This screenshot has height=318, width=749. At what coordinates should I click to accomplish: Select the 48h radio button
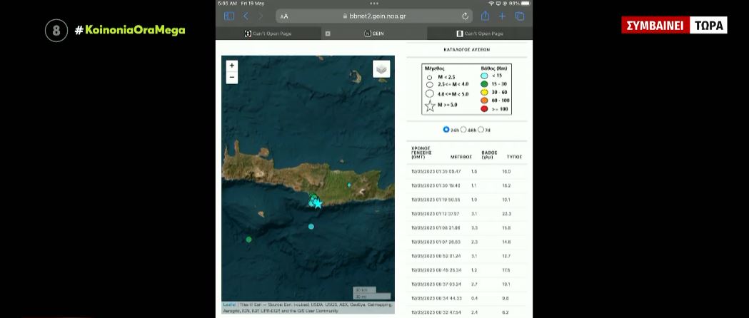(x=463, y=129)
